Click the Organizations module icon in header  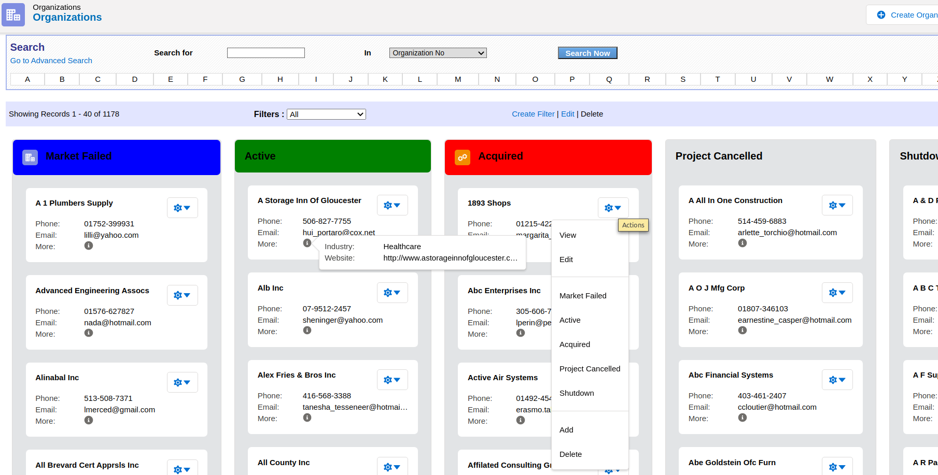pos(13,15)
